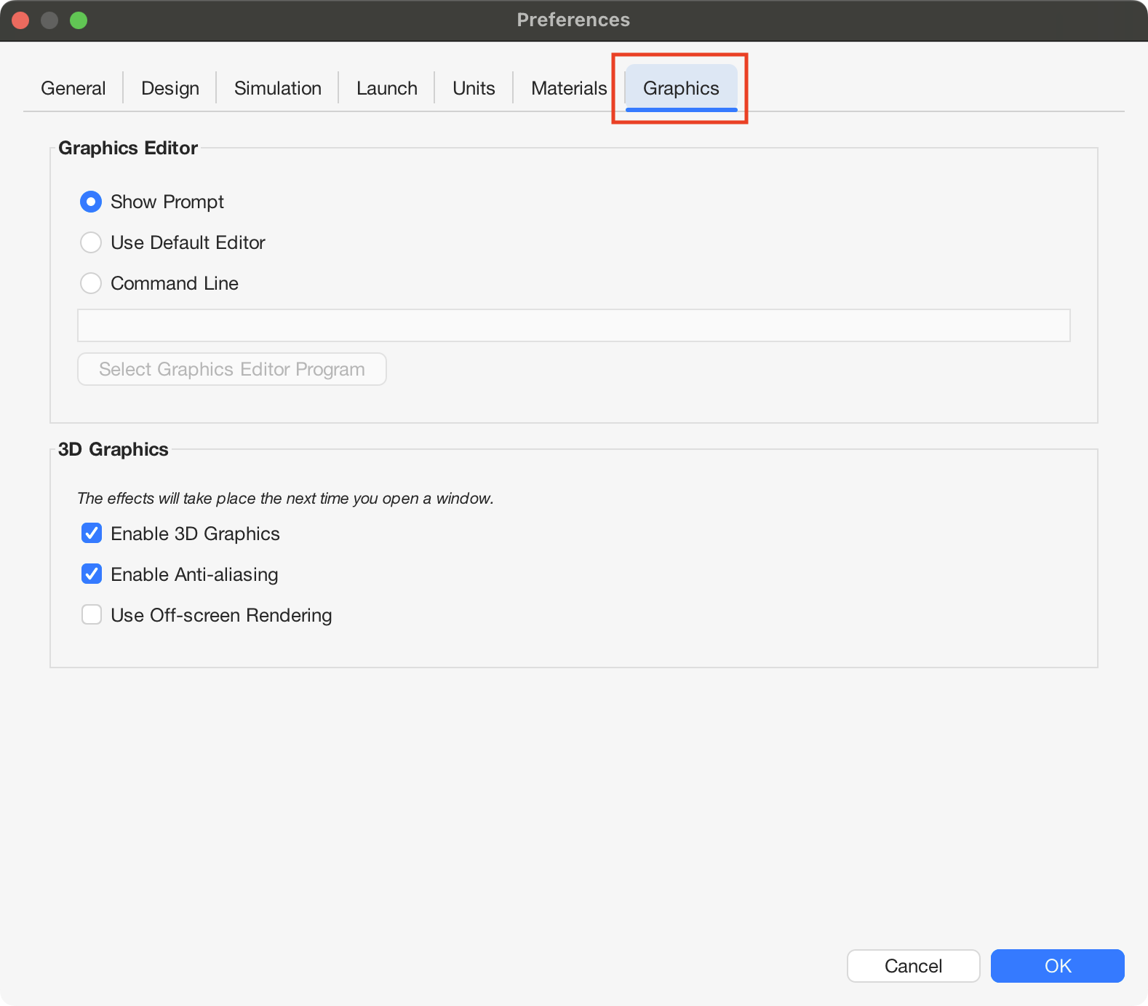Click the gray minimize window button
The width and height of the screenshot is (1148, 1006).
pyautogui.click(x=49, y=20)
